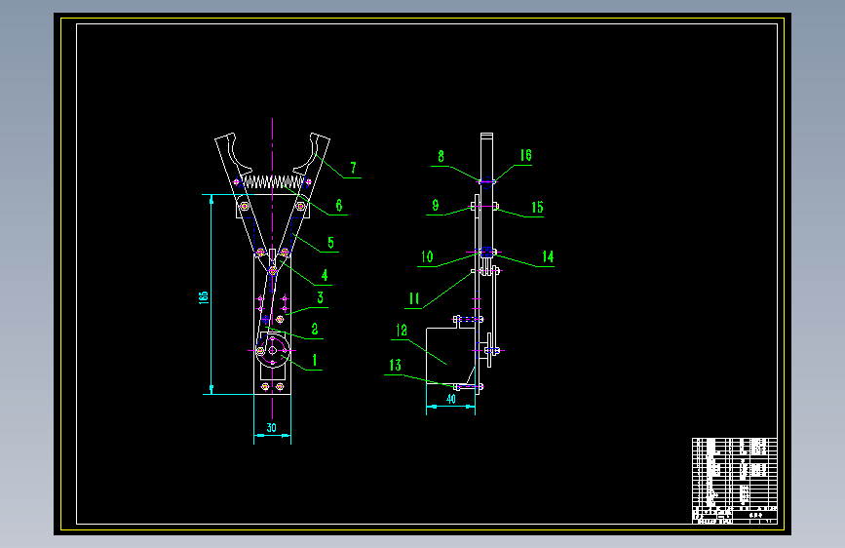Viewport: 845px width, 548px height.
Task: Select the 30 width dimension text
Action: [x=272, y=428]
